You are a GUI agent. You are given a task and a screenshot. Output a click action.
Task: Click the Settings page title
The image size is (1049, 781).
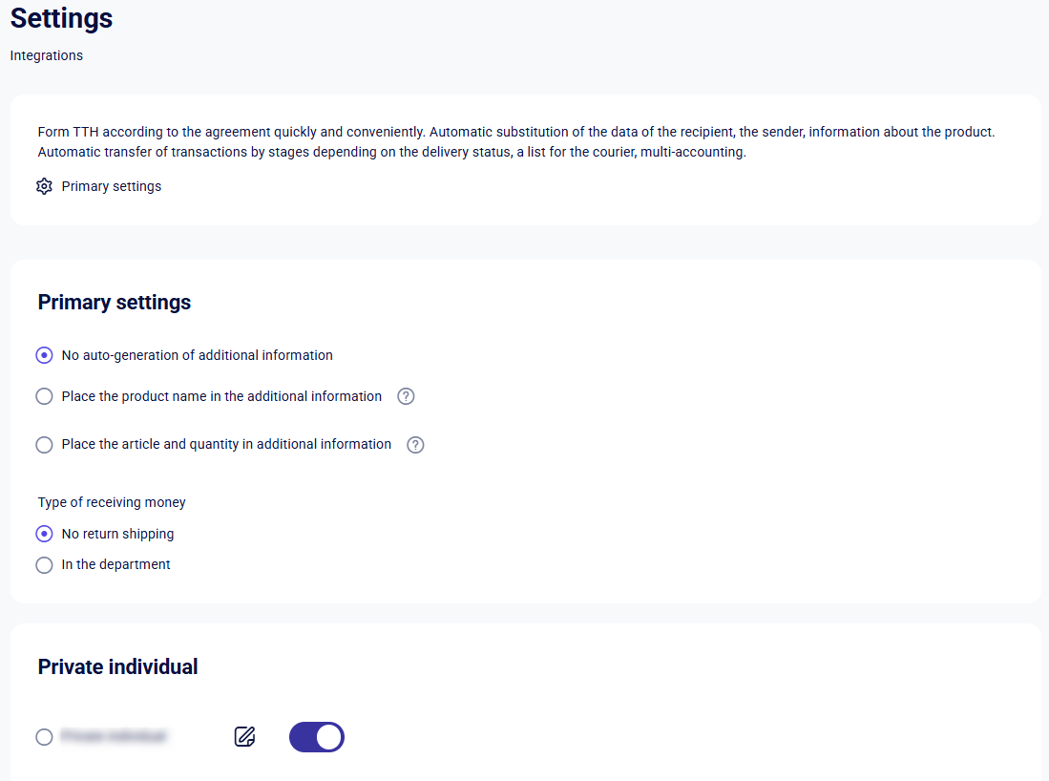coord(61,18)
